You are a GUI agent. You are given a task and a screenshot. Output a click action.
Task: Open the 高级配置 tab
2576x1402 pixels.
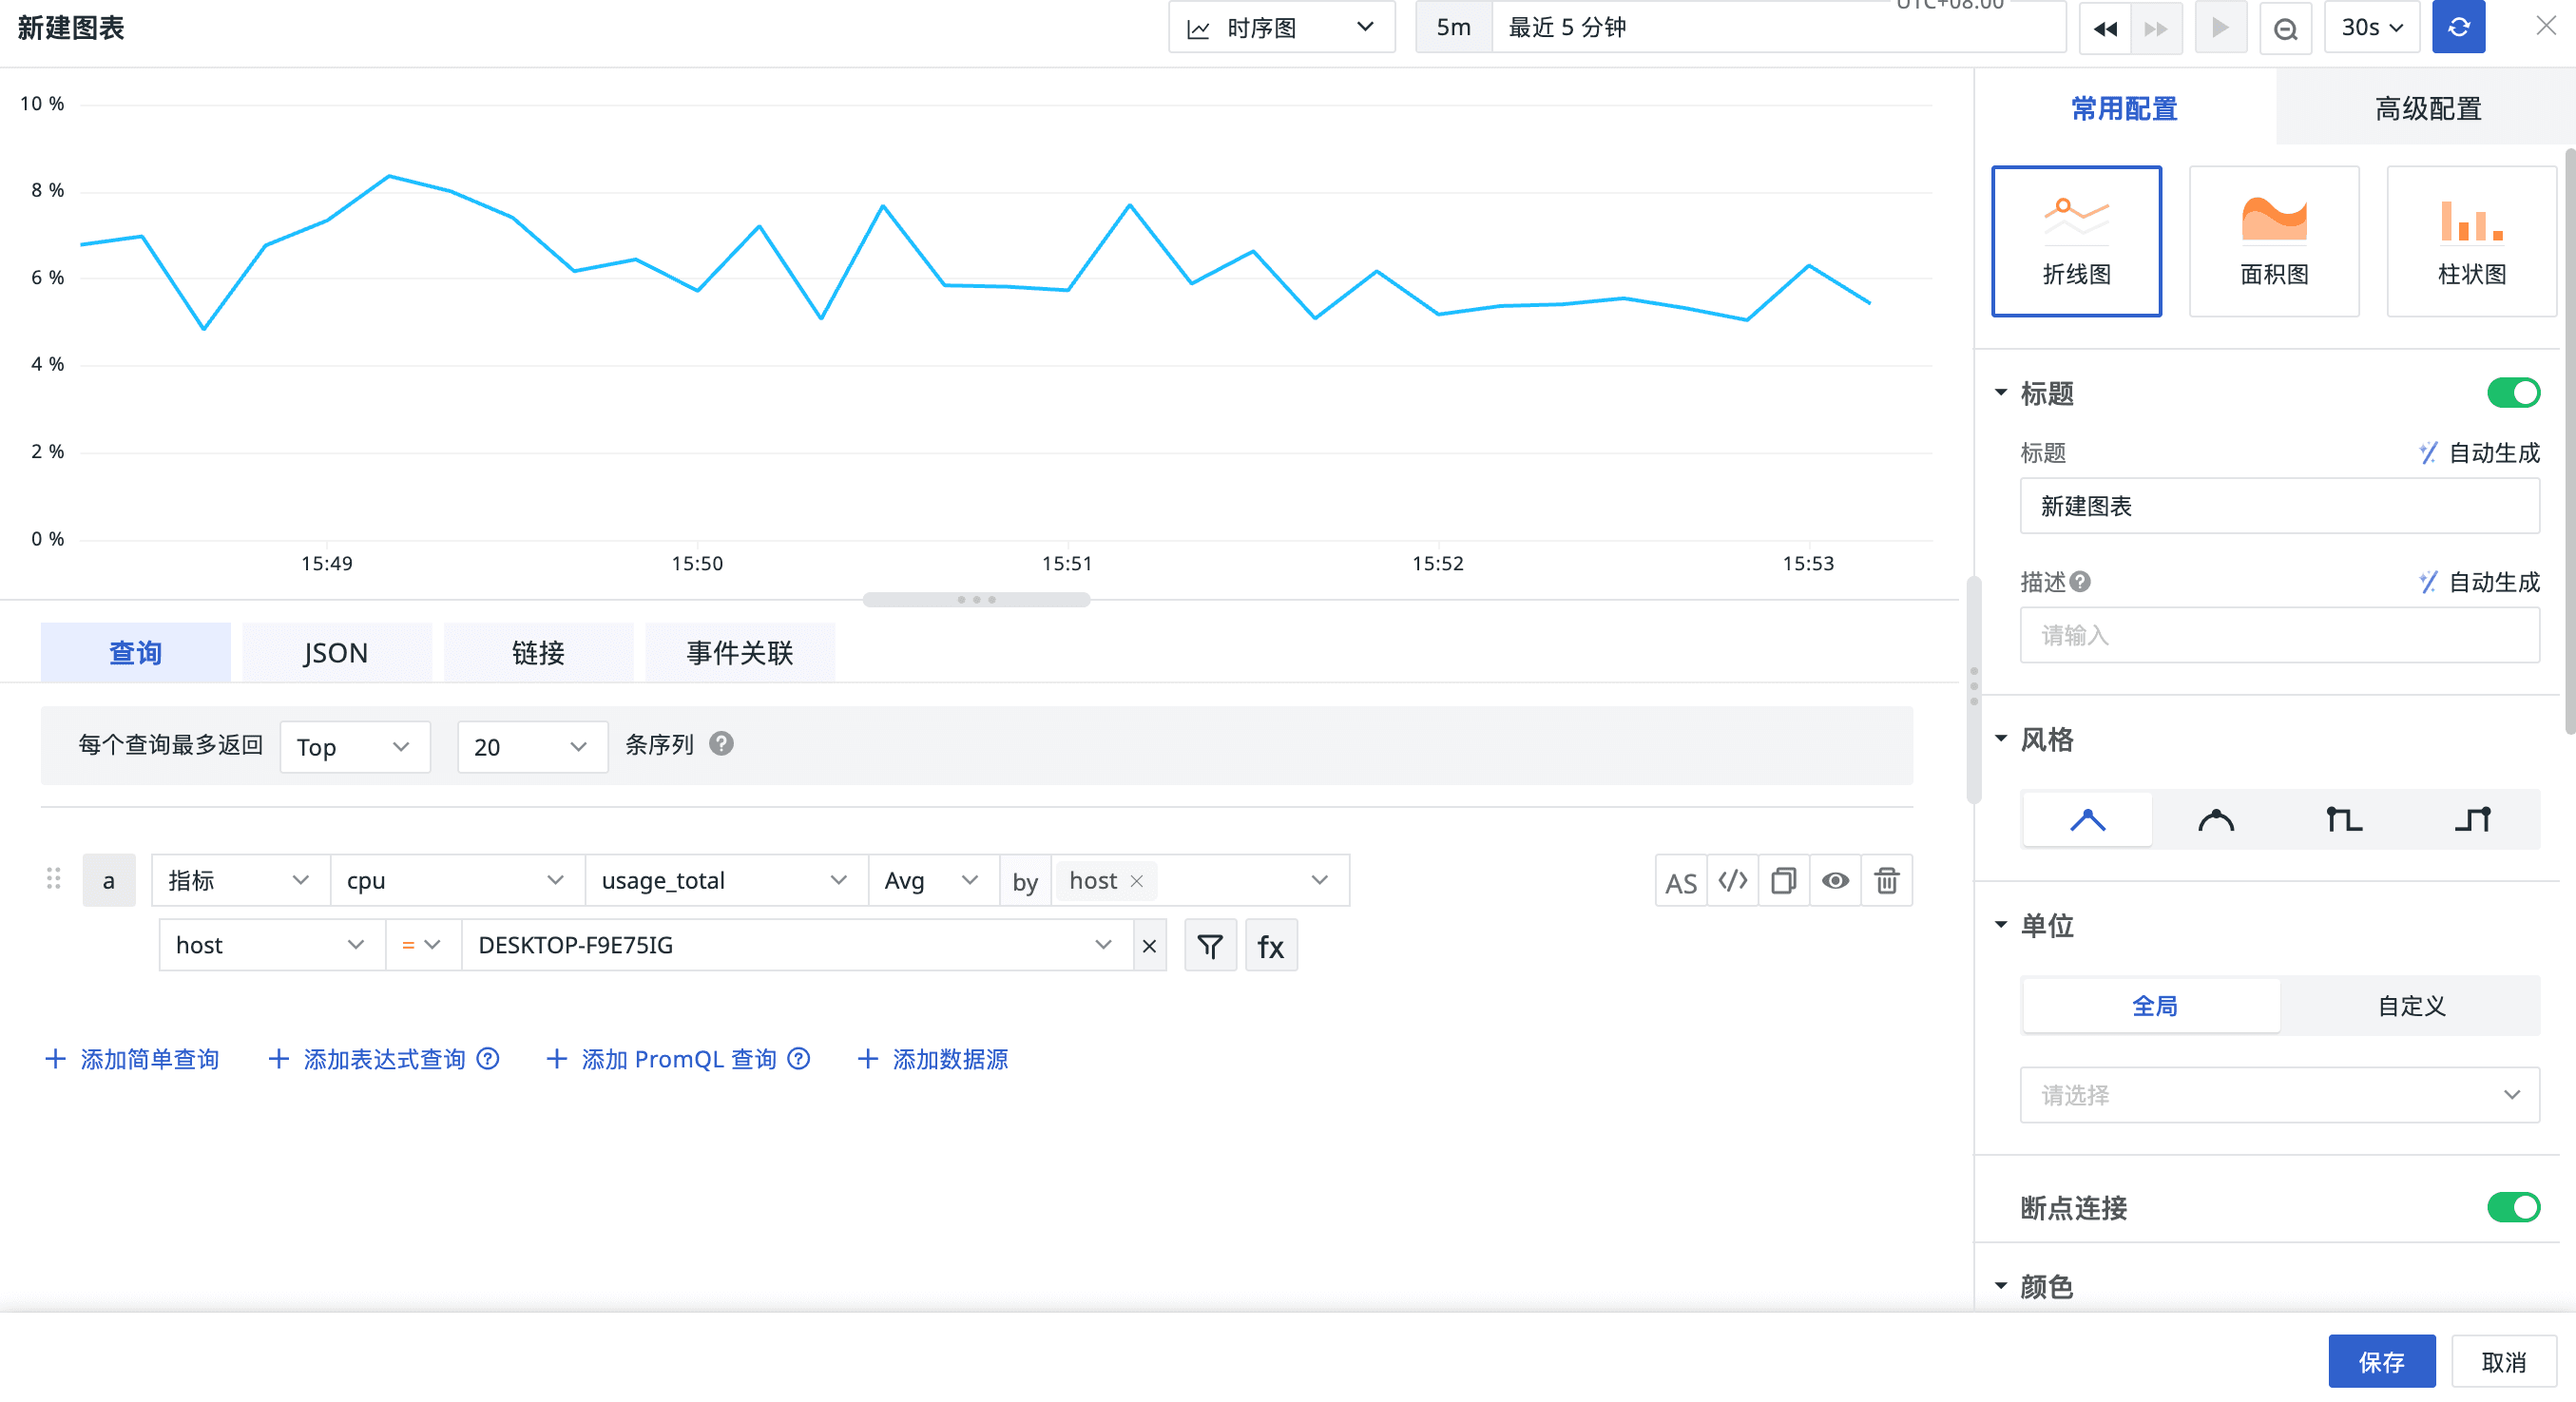[x=2427, y=108]
